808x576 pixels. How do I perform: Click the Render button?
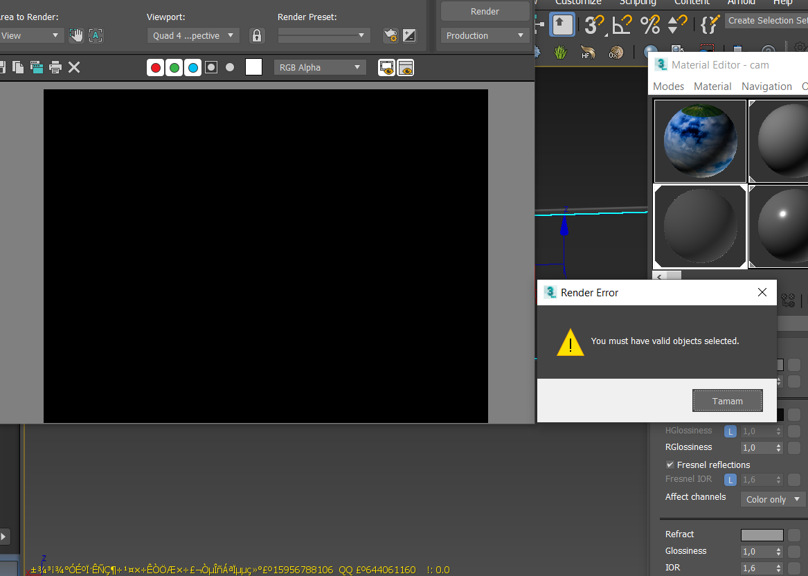[x=485, y=11]
